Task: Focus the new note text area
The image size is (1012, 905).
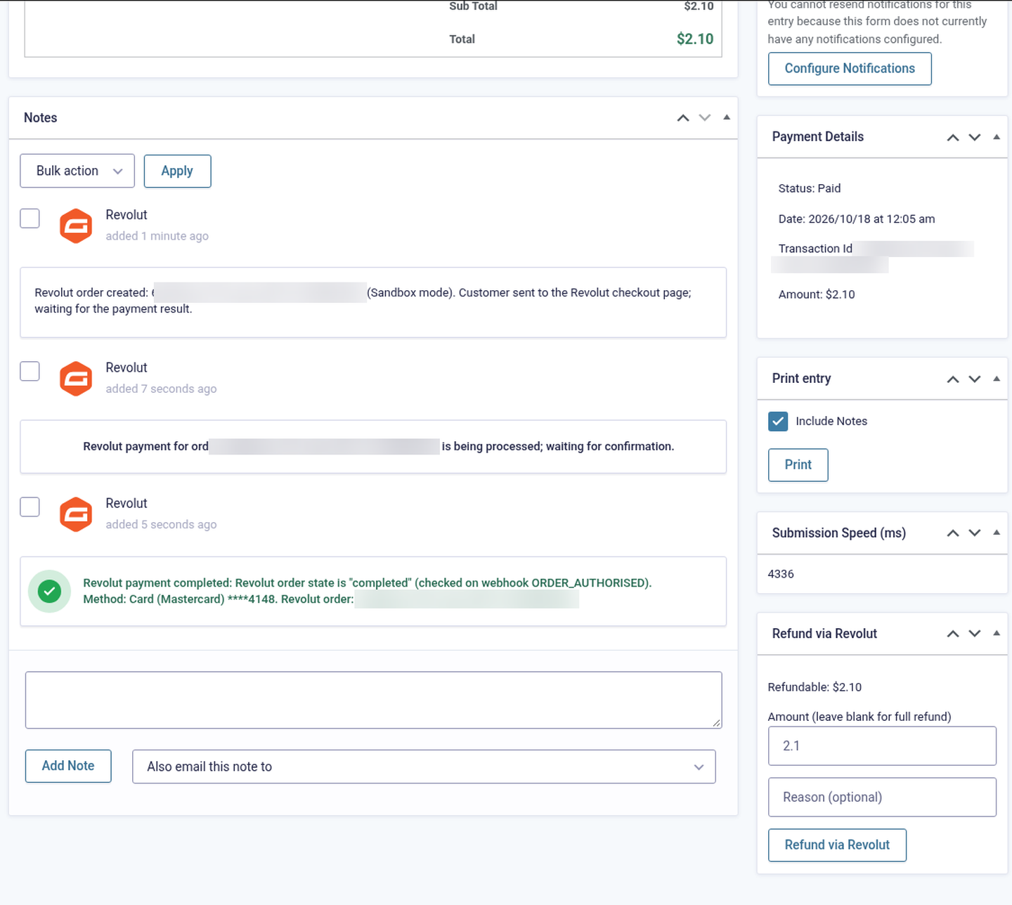Action: (373, 700)
